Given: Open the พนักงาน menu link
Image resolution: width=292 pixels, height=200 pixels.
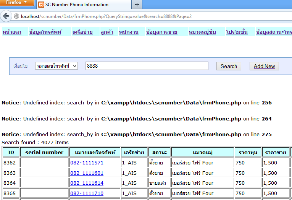Looking at the screenshot, I should (129, 32).
